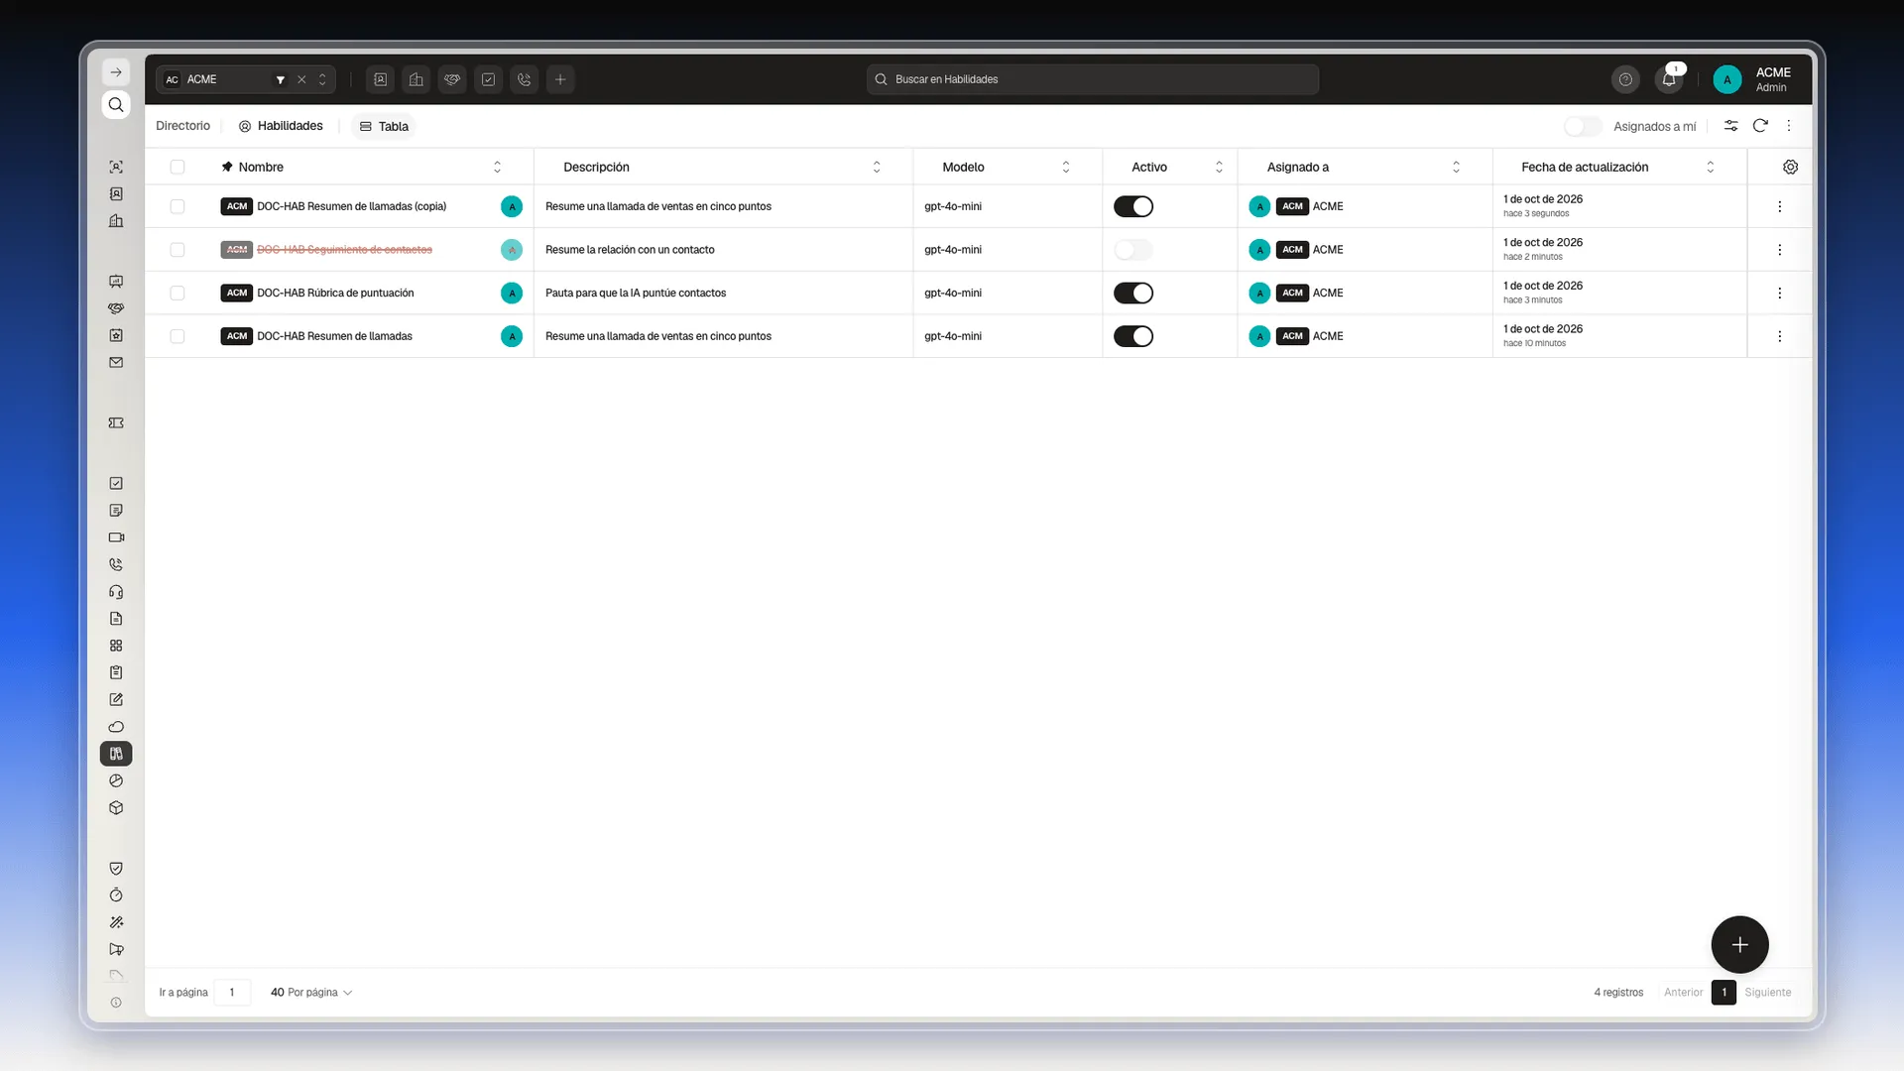
Task: Click the floating add new record button
Action: (1739, 944)
